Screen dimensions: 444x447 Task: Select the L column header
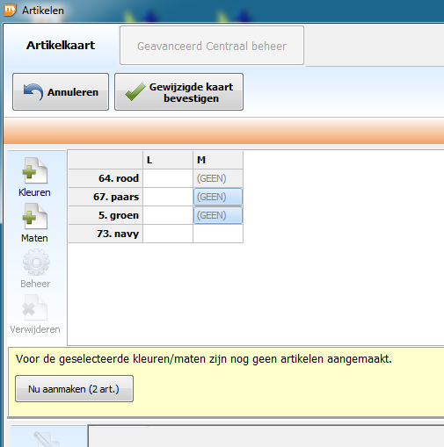[x=168, y=160]
